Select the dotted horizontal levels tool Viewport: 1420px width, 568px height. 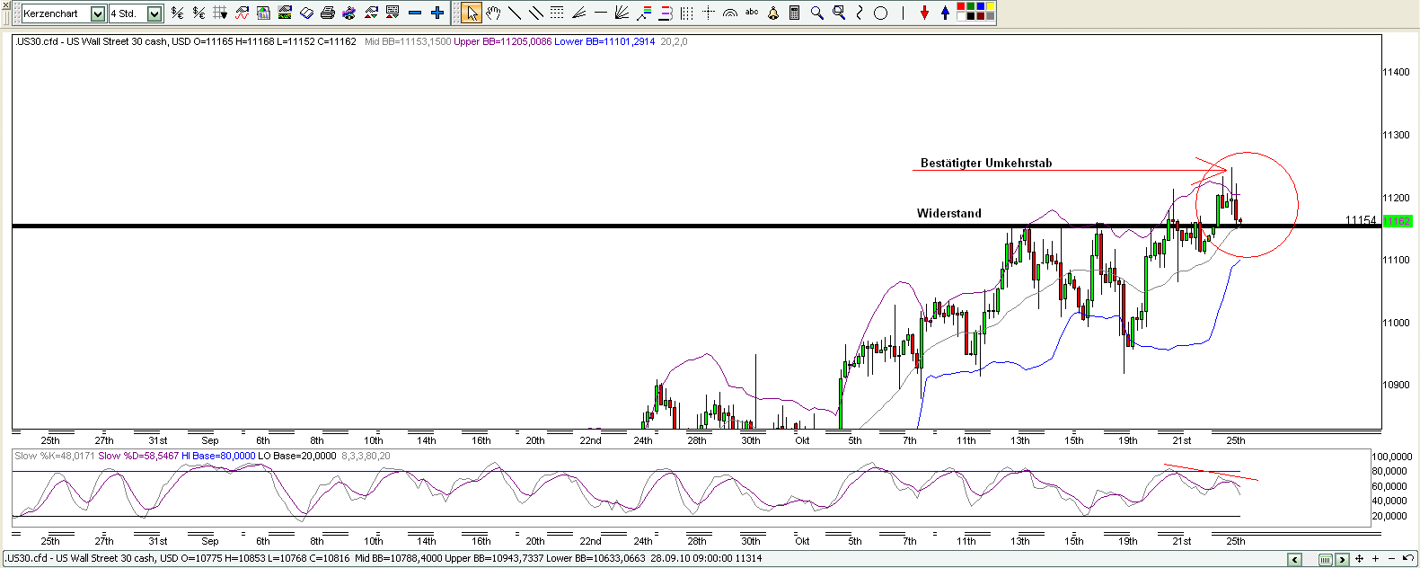click(557, 13)
